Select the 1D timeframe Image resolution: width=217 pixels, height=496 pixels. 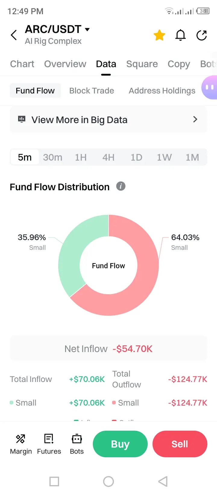[x=136, y=157]
